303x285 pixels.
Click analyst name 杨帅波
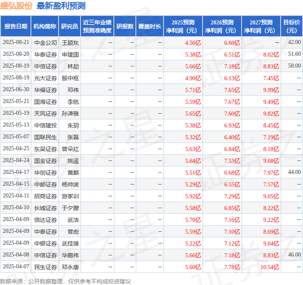[x=70, y=184]
